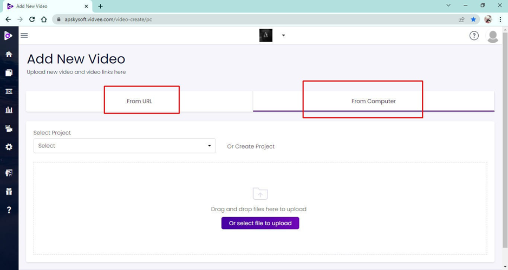Click the sidebar icon just below projects
This screenshot has width=508, height=270.
(9, 91)
